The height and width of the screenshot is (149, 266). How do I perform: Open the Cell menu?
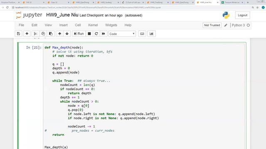(x=78, y=25)
